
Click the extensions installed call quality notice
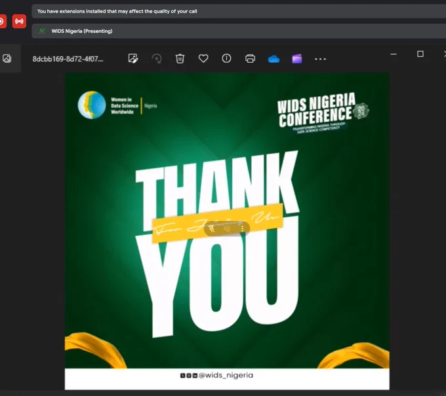[239, 11]
